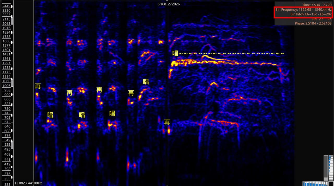This screenshot has width=334, height=186.
Task: Click the 'Bin Frequency: 1329.68 - 1340.44 Hz' readout
Action: (x=303, y=10)
